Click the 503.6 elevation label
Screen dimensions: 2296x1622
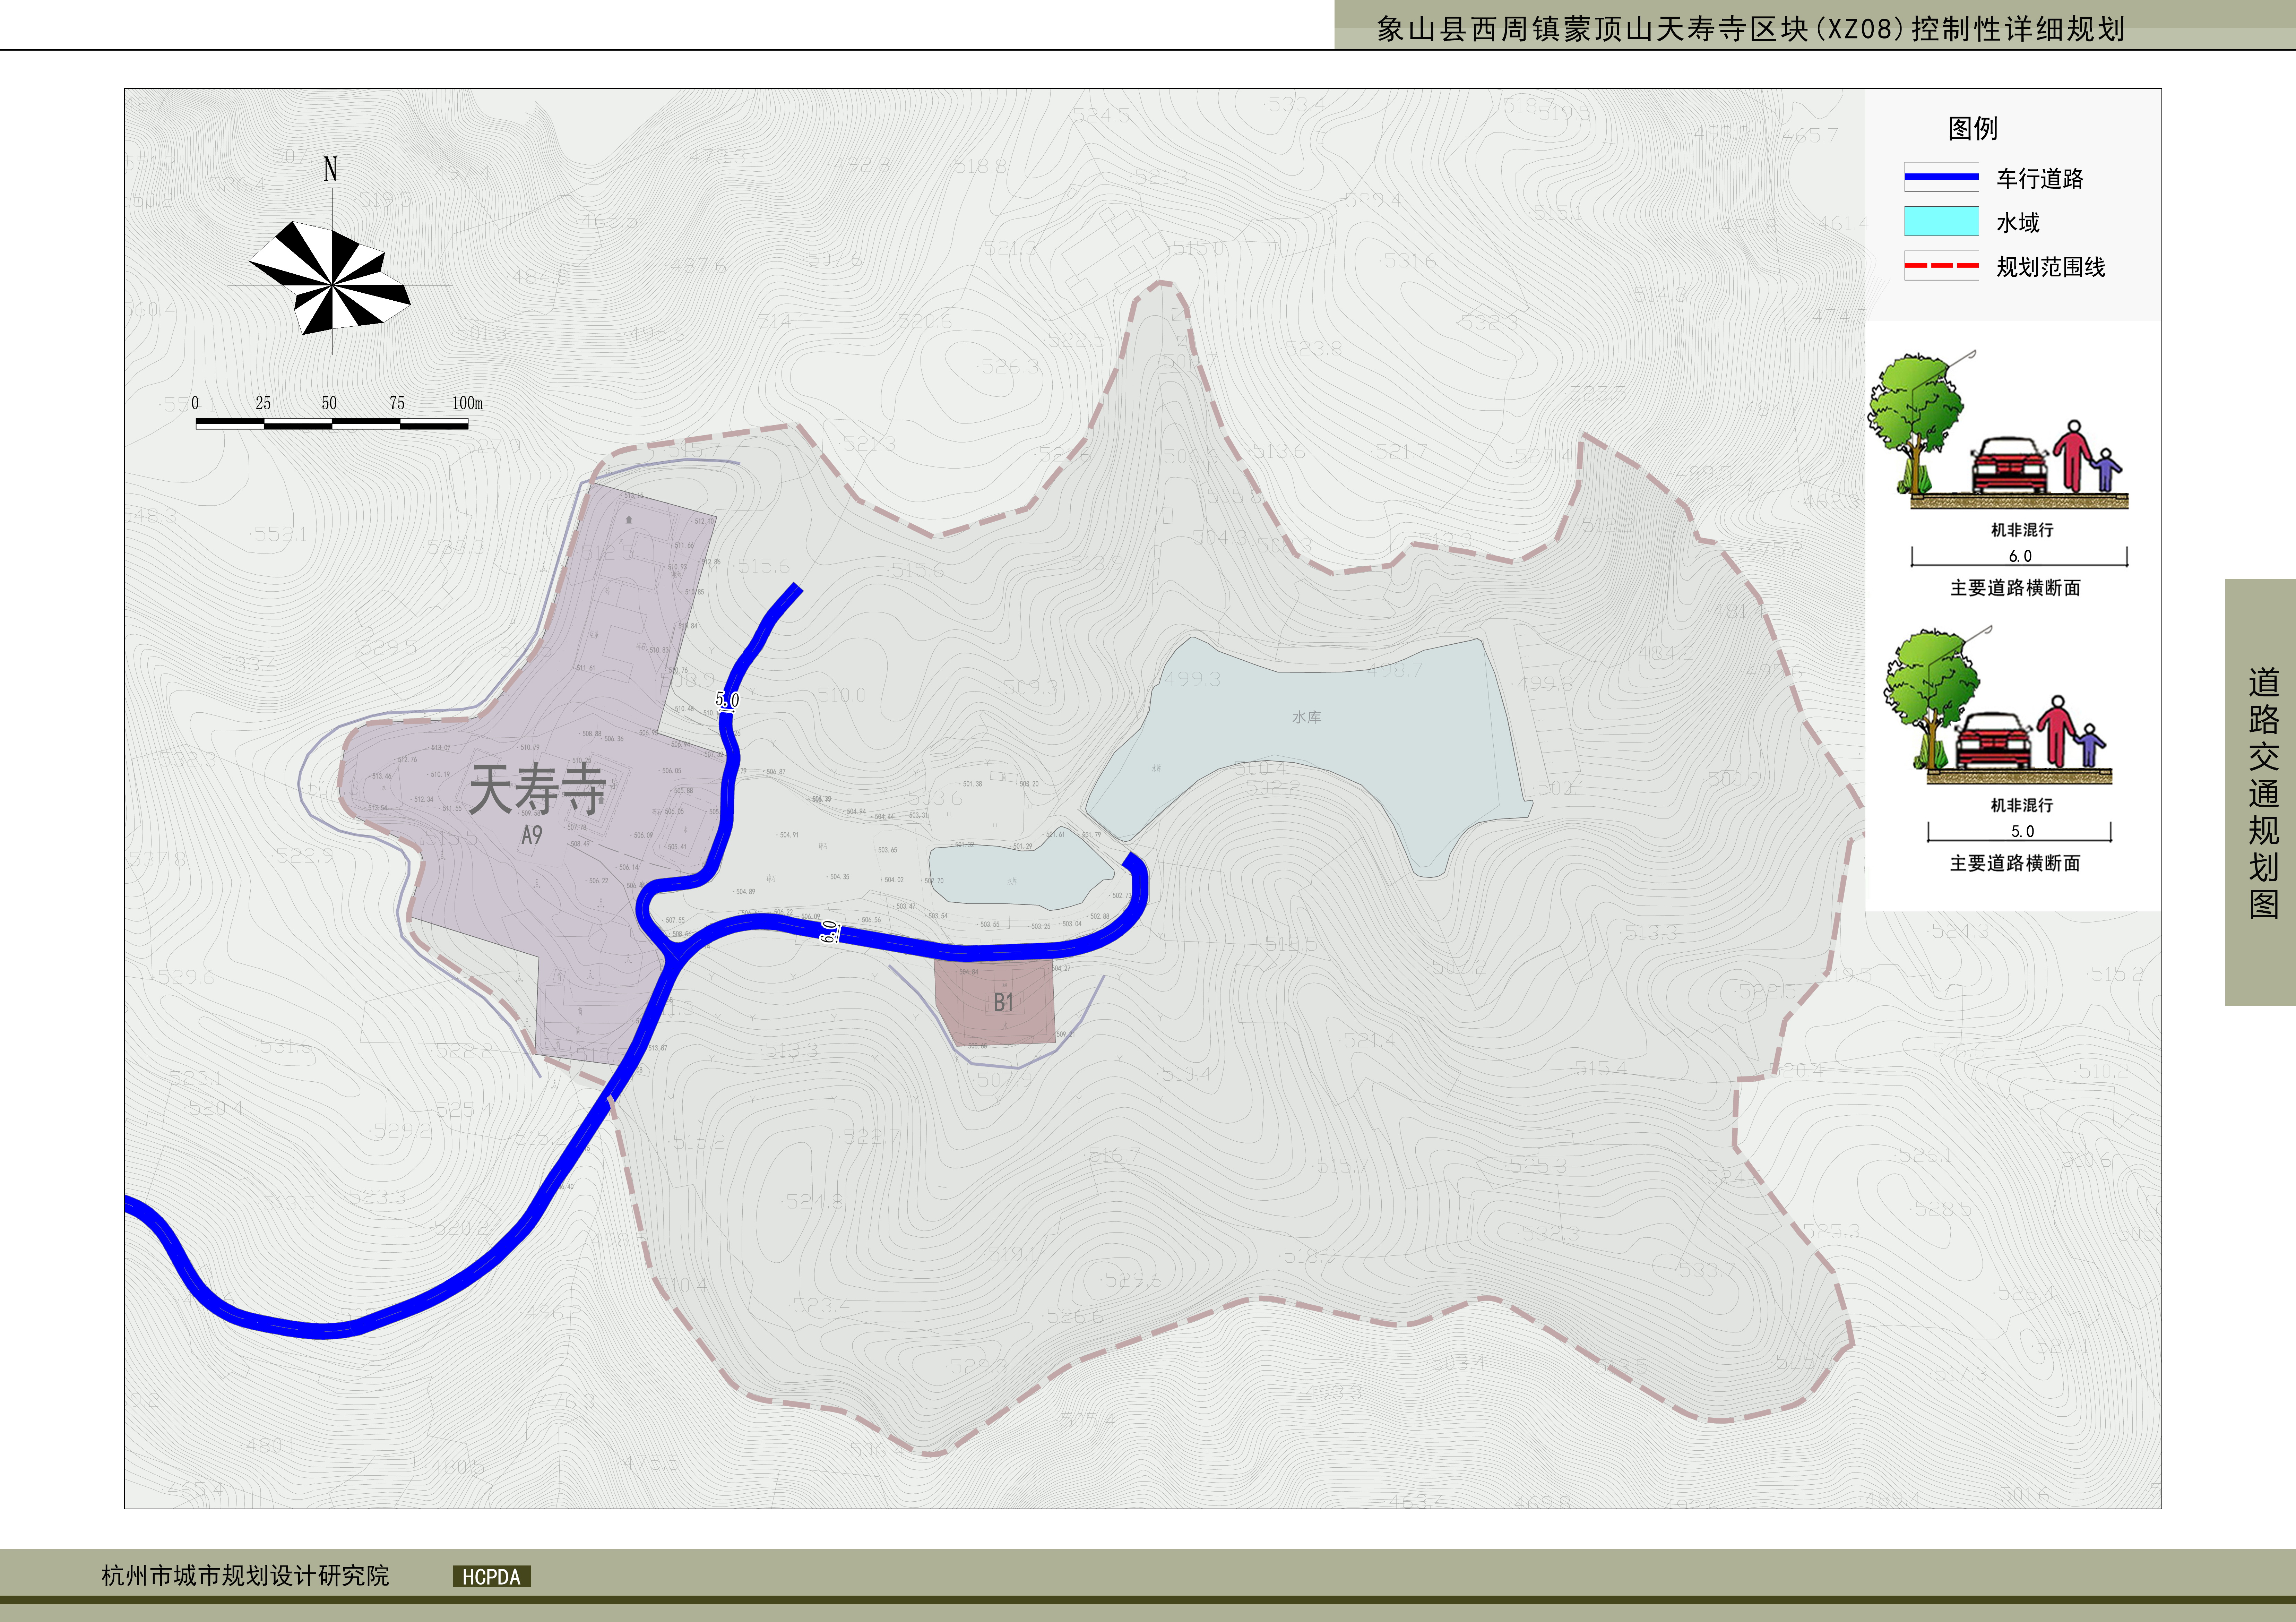tap(935, 798)
